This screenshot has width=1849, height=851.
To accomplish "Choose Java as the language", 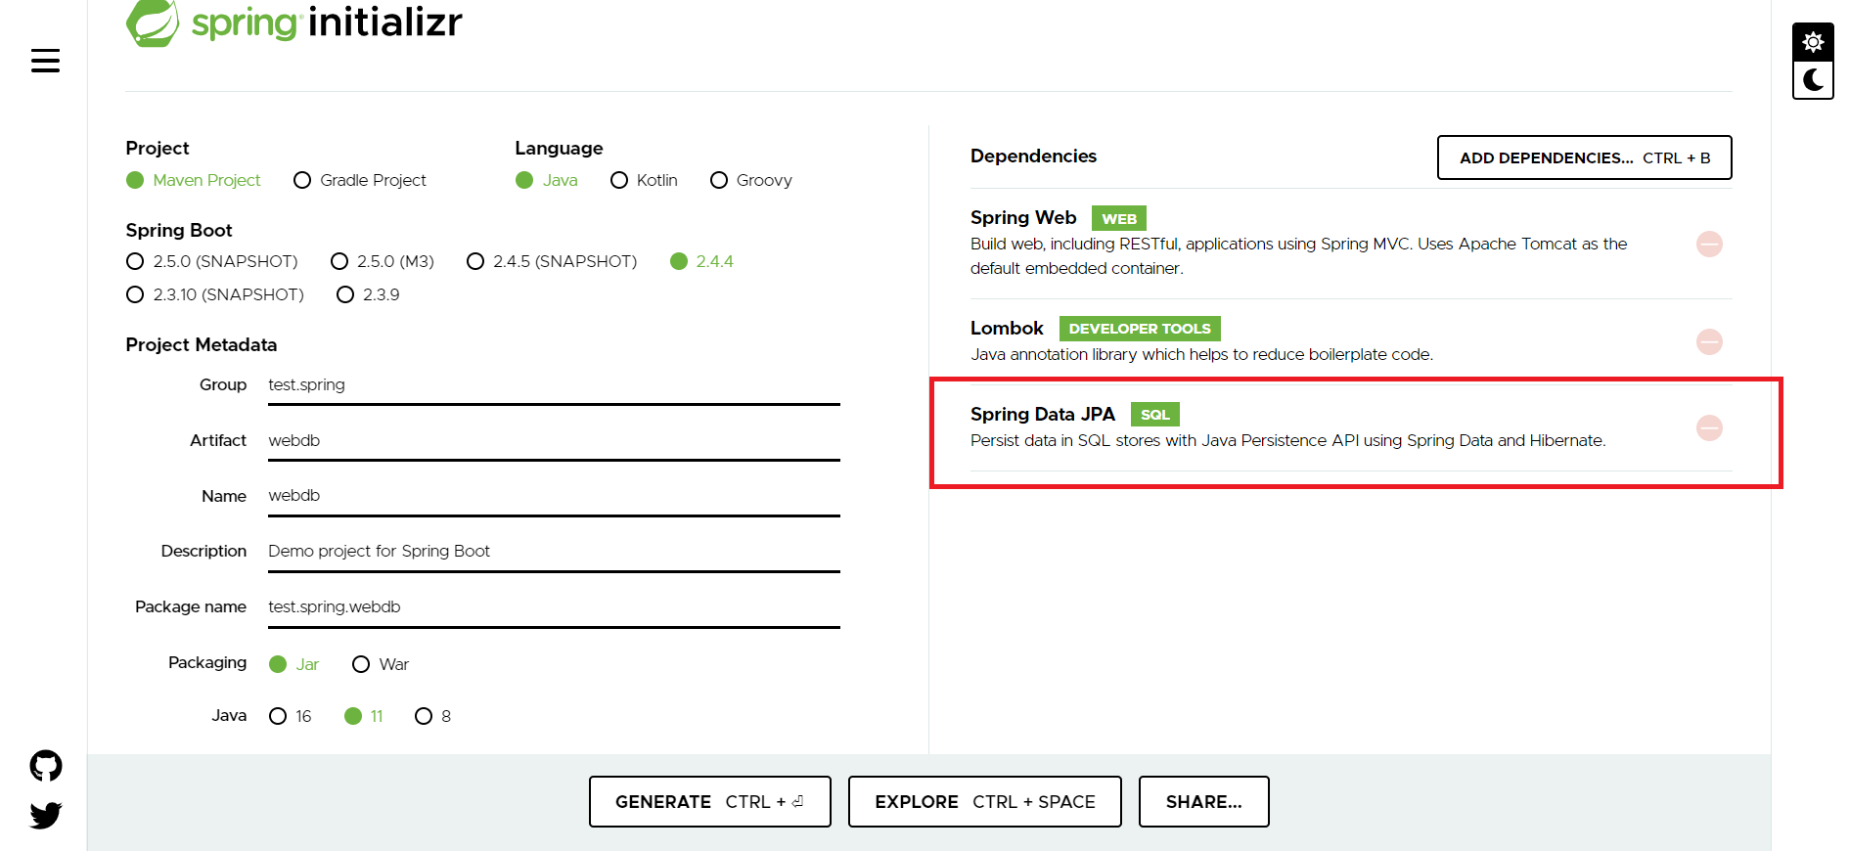I will 547,180.
